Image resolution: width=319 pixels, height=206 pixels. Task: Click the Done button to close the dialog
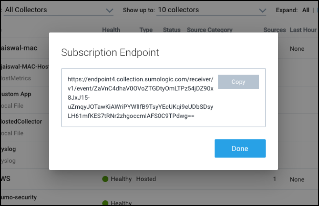[x=240, y=148]
